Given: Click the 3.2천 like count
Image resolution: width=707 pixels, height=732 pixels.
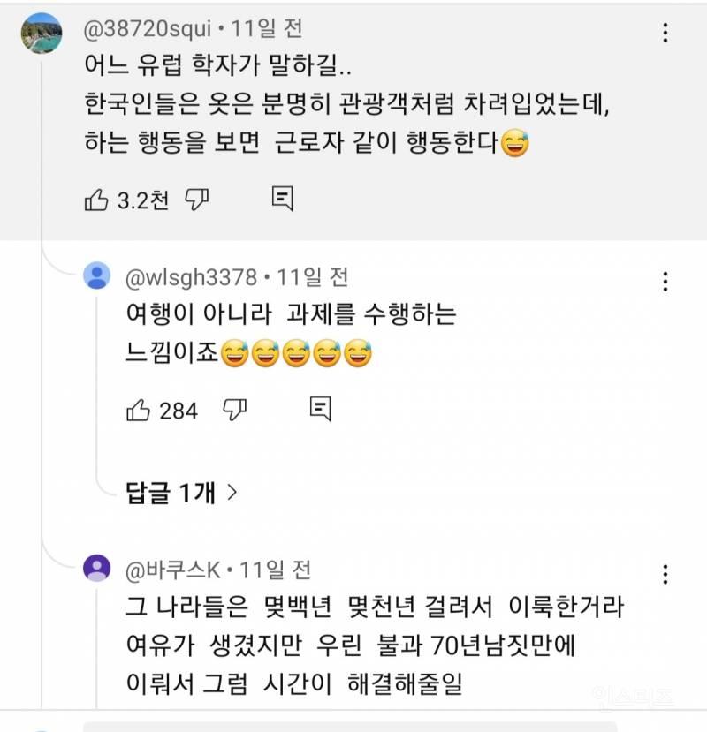Looking at the screenshot, I should click(x=143, y=200).
